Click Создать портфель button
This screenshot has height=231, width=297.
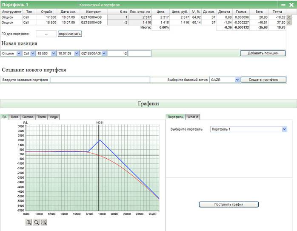click(x=263, y=80)
